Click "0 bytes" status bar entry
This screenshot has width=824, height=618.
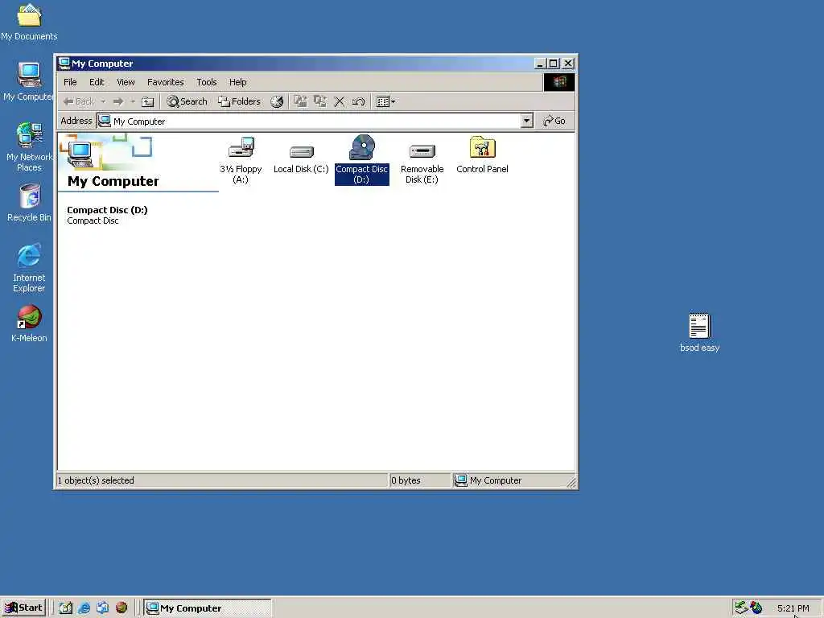(x=406, y=480)
